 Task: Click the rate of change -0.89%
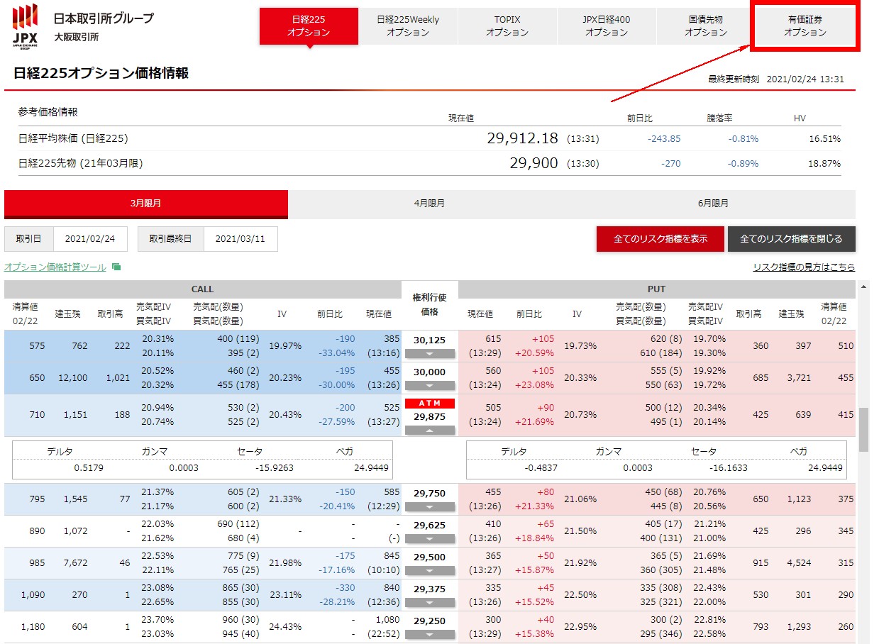pos(743,164)
